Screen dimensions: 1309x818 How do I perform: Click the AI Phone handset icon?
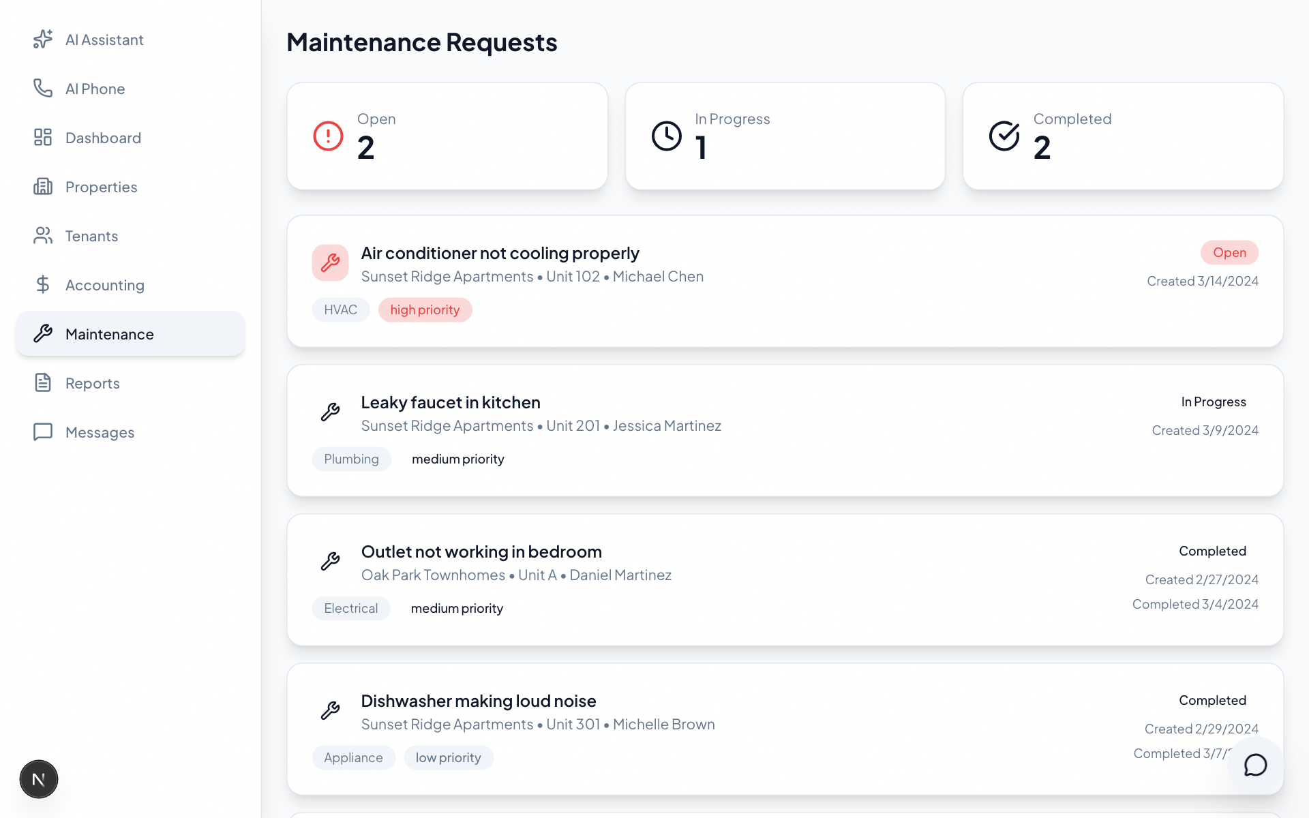[x=43, y=89]
